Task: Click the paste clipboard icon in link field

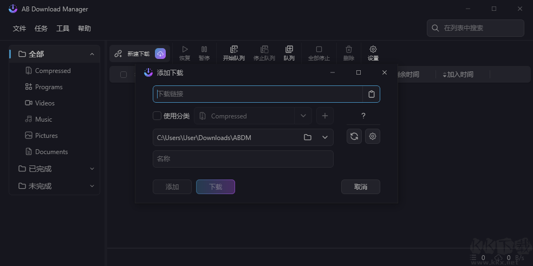Action: click(x=372, y=94)
